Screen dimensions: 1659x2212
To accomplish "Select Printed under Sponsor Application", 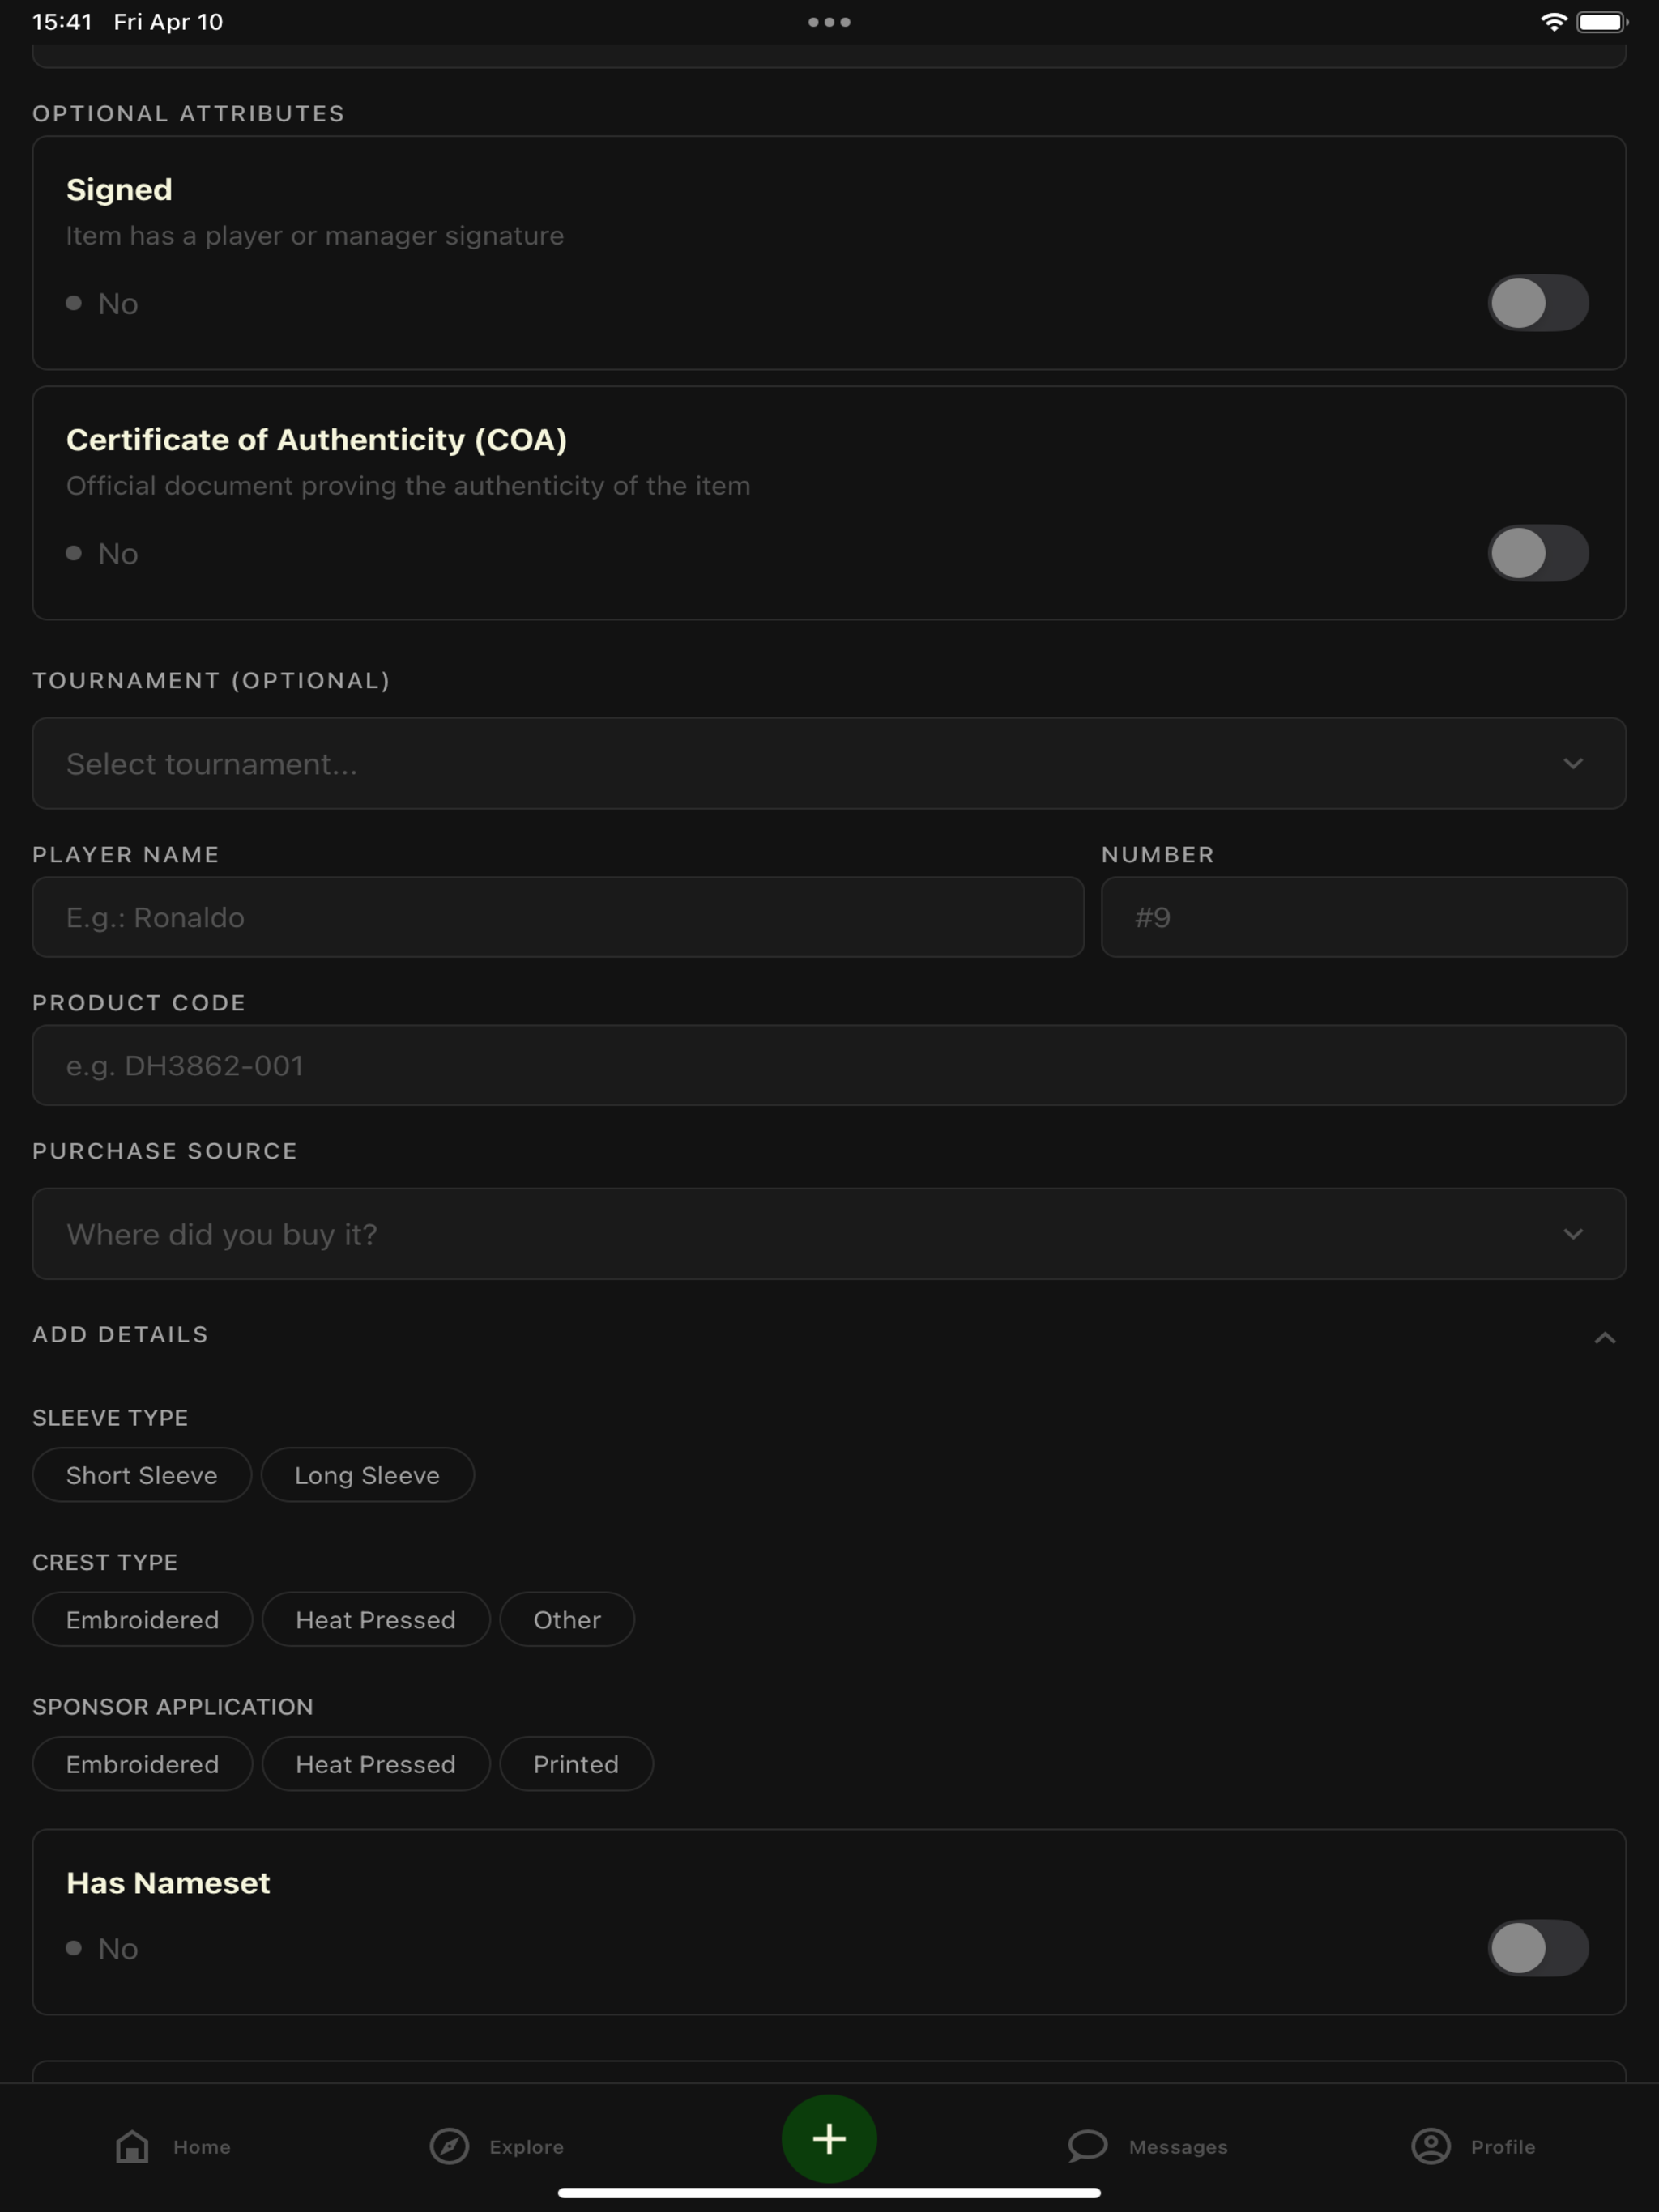I will coord(576,1764).
